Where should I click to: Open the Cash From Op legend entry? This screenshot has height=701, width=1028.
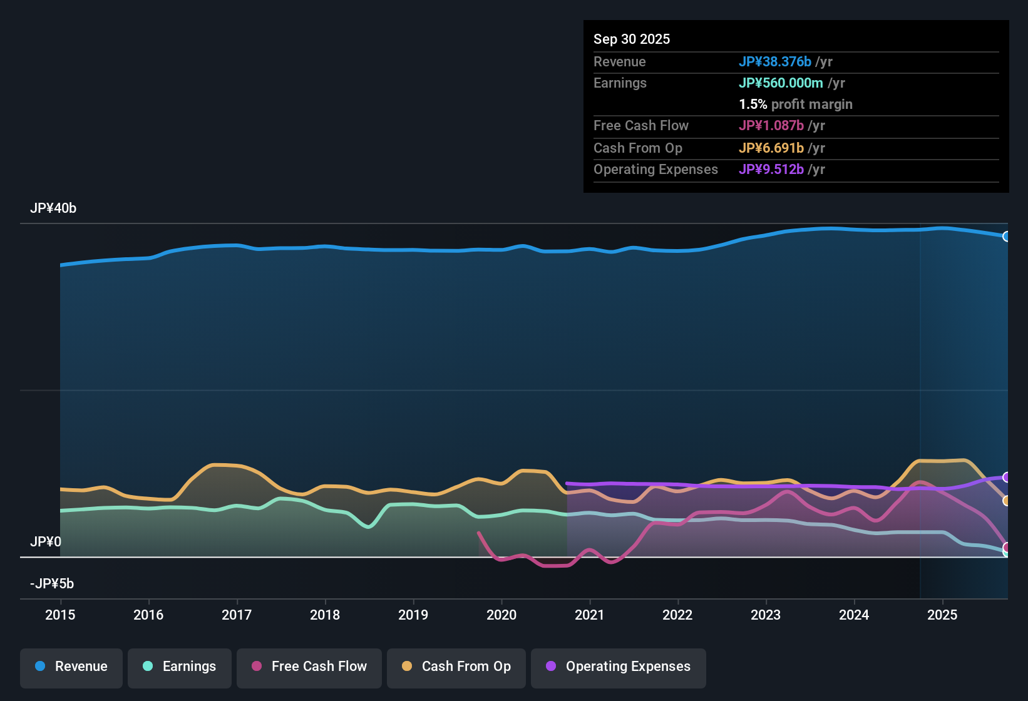click(x=456, y=667)
